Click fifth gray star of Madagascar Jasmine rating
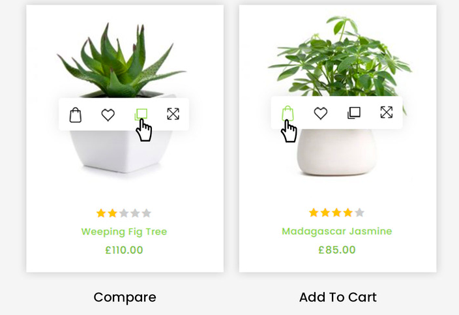Screen dimensions: 459x315 pyautogui.click(x=359, y=213)
